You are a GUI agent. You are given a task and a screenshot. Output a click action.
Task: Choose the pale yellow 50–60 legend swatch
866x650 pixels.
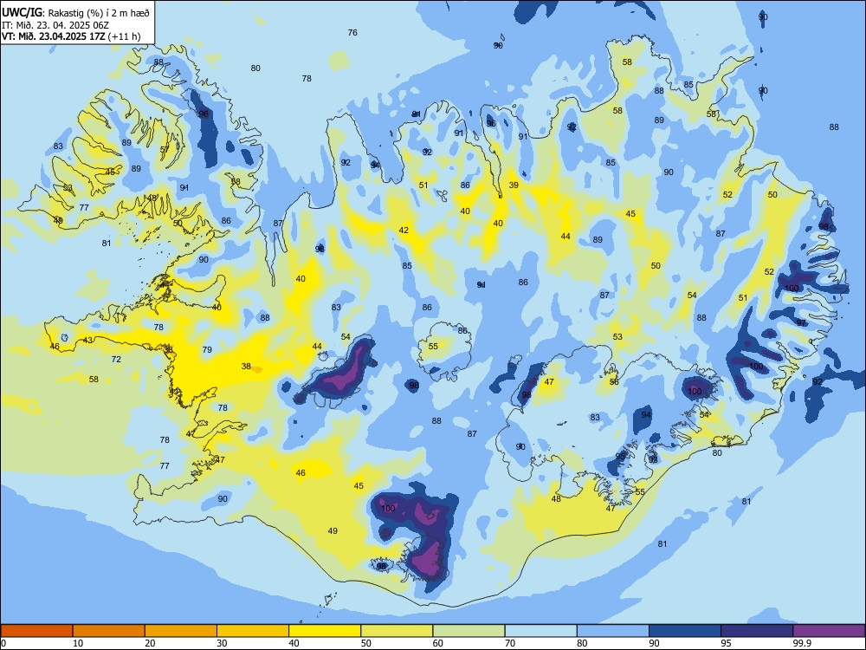click(x=397, y=631)
